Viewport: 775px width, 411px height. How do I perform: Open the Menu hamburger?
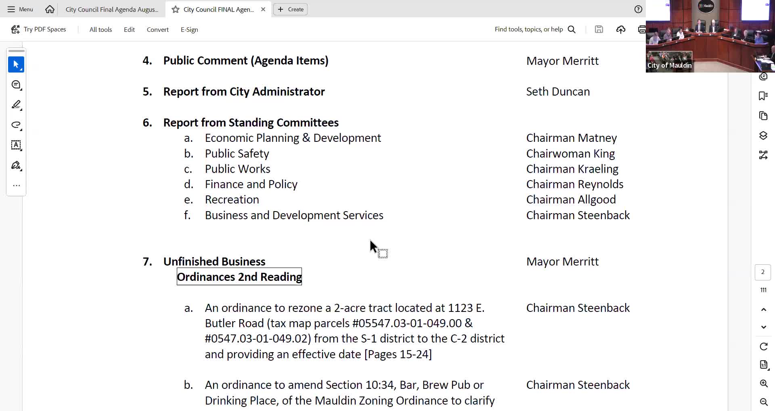pos(20,9)
